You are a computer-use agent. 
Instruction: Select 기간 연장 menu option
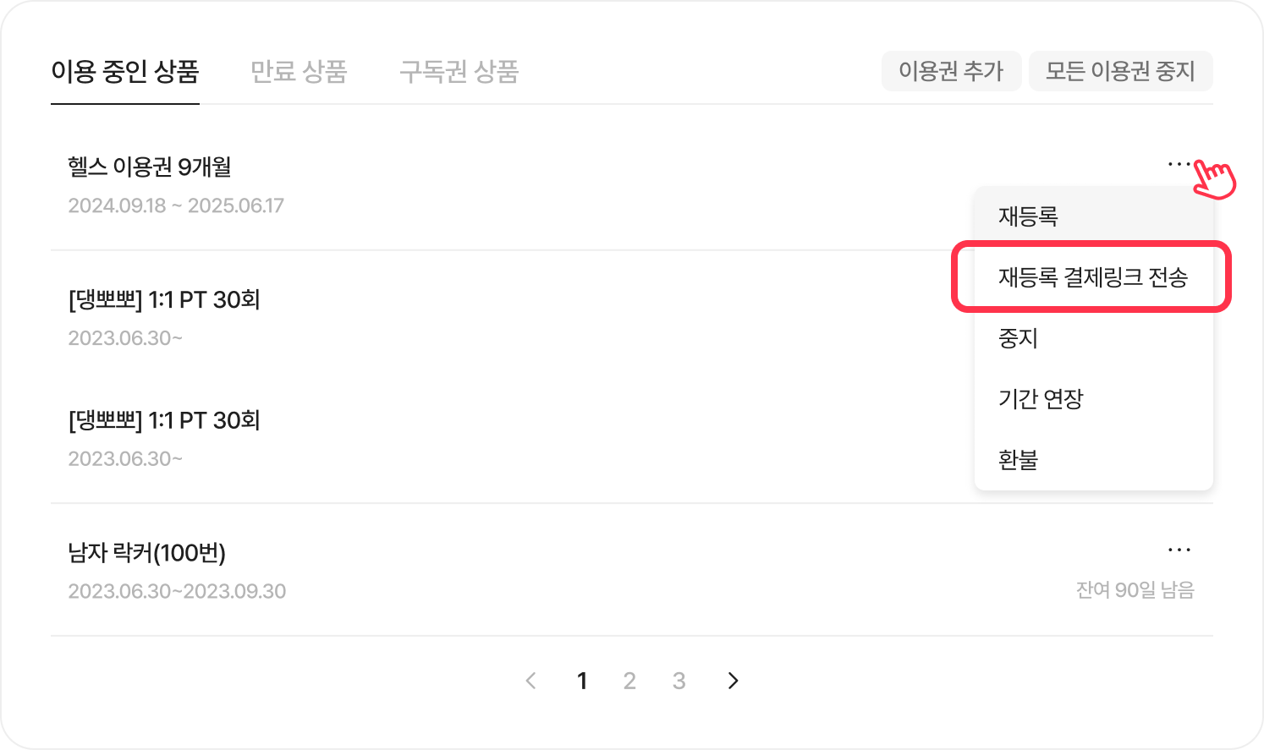[1041, 399]
